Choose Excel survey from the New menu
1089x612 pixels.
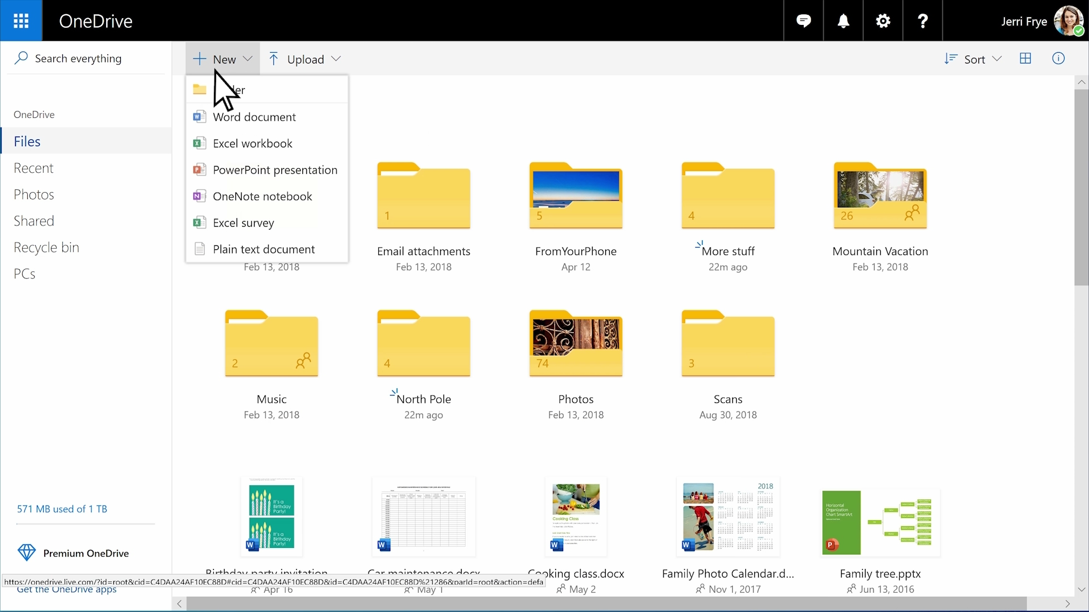coord(267,223)
